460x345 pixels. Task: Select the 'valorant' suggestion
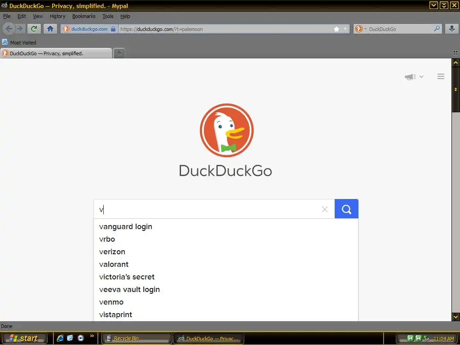click(x=226, y=264)
